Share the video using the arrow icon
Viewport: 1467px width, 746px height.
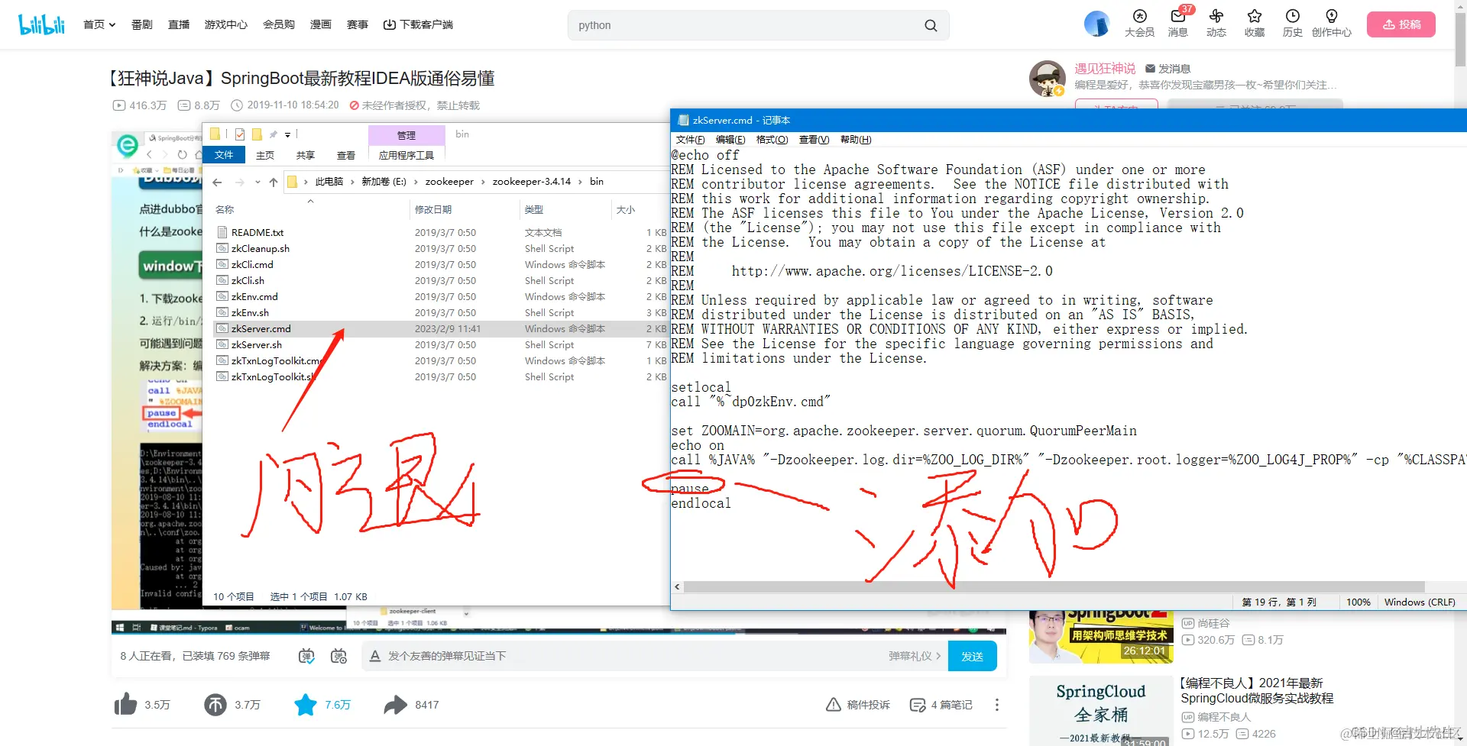pyautogui.click(x=396, y=704)
